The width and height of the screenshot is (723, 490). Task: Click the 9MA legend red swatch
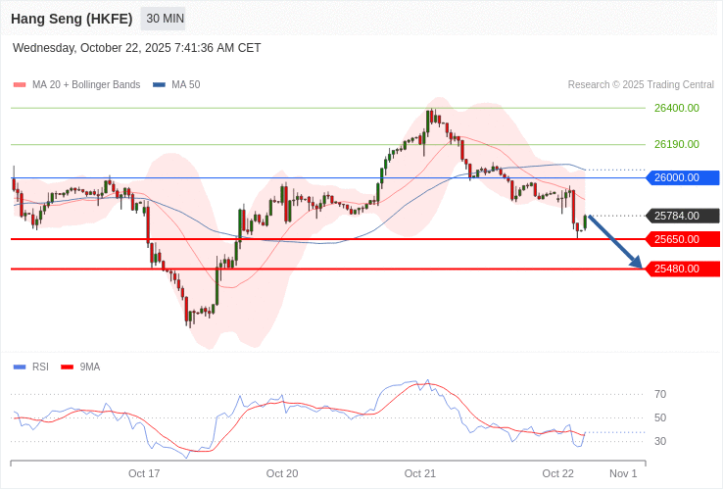tap(68, 367)
